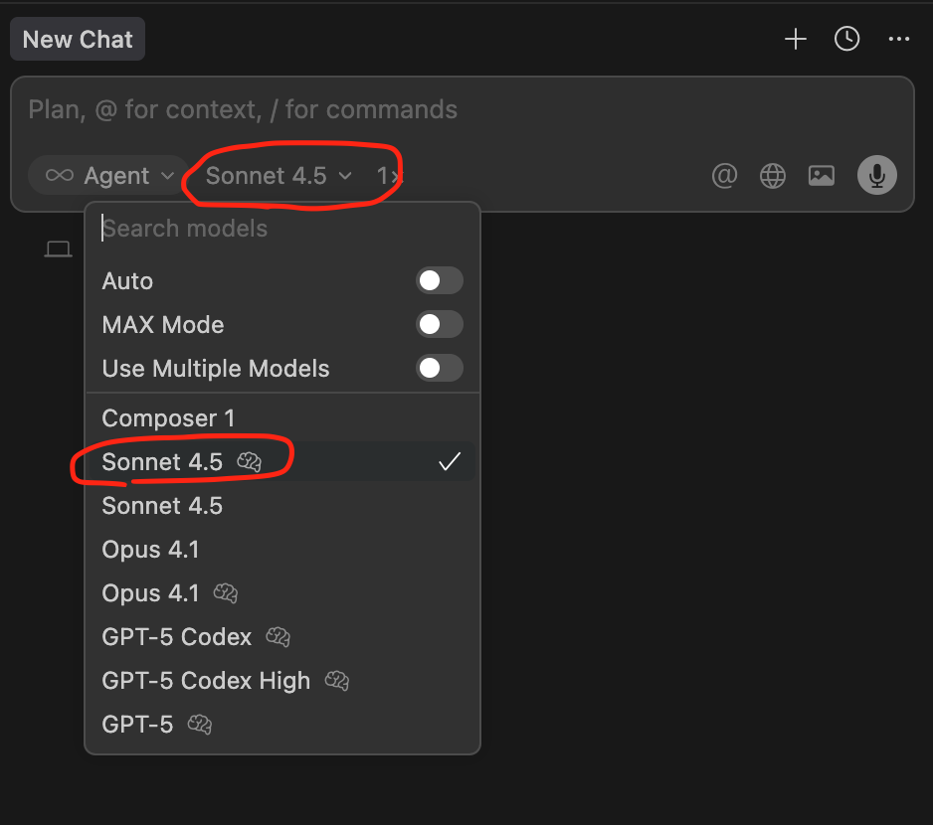Click the @ add context icon

(x=724, y=176)
